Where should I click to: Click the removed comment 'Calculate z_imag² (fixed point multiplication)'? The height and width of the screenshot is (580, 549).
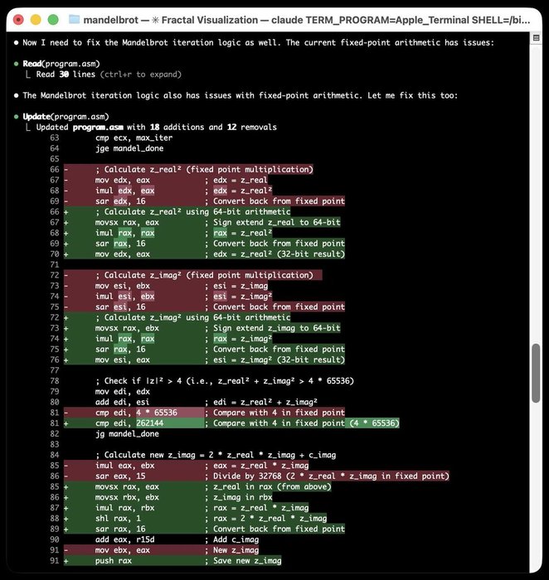(x=204, y=275)
